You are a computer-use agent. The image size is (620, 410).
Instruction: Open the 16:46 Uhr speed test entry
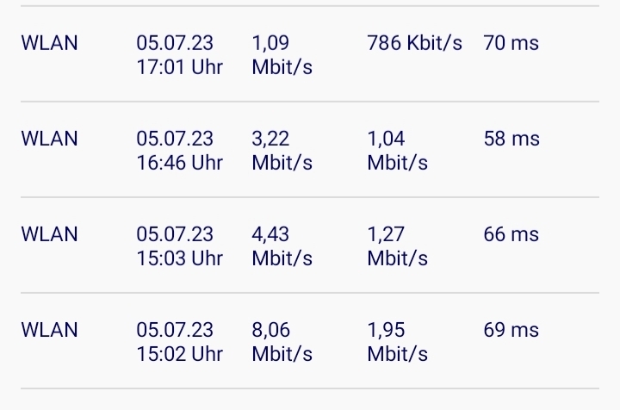click(310, 150)
